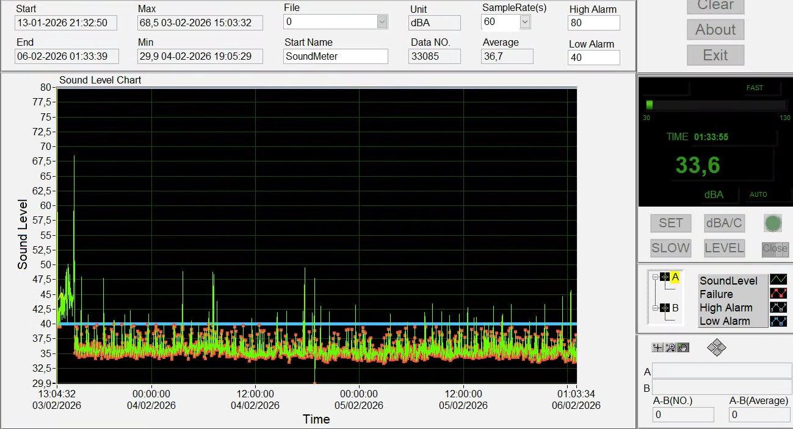Click the SoundLevel green line plot icon
This screenshot has width=793, height=429.
point(778,280)
